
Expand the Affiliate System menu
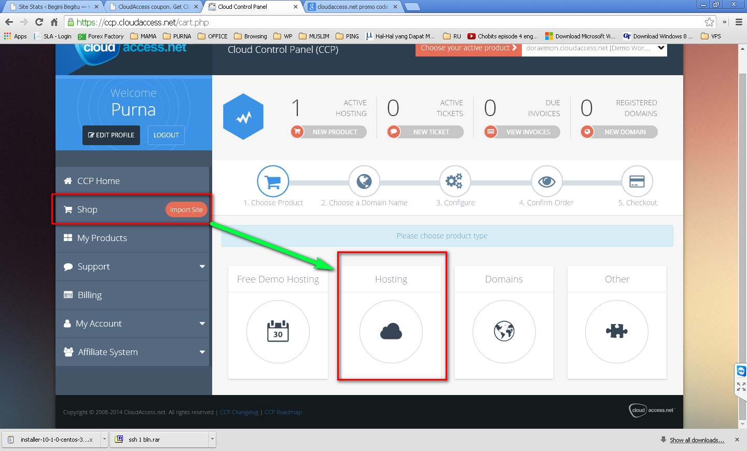click(x=132, y=352)
